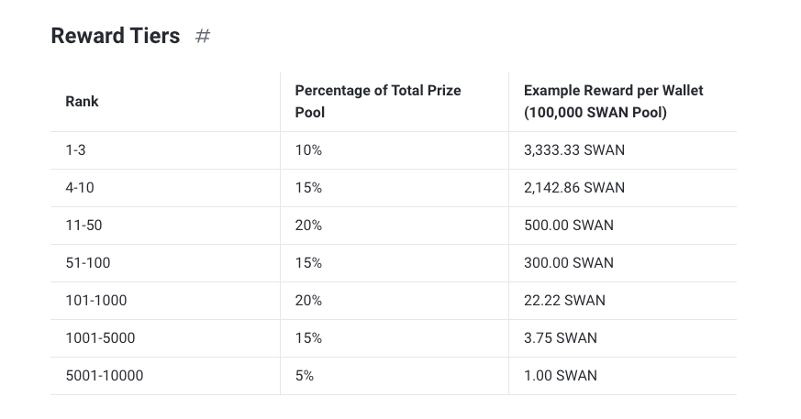Viewport: 801px width, 419px height.
Task: Click the Example Reward per Wallet header
Action: click(614, 102)
